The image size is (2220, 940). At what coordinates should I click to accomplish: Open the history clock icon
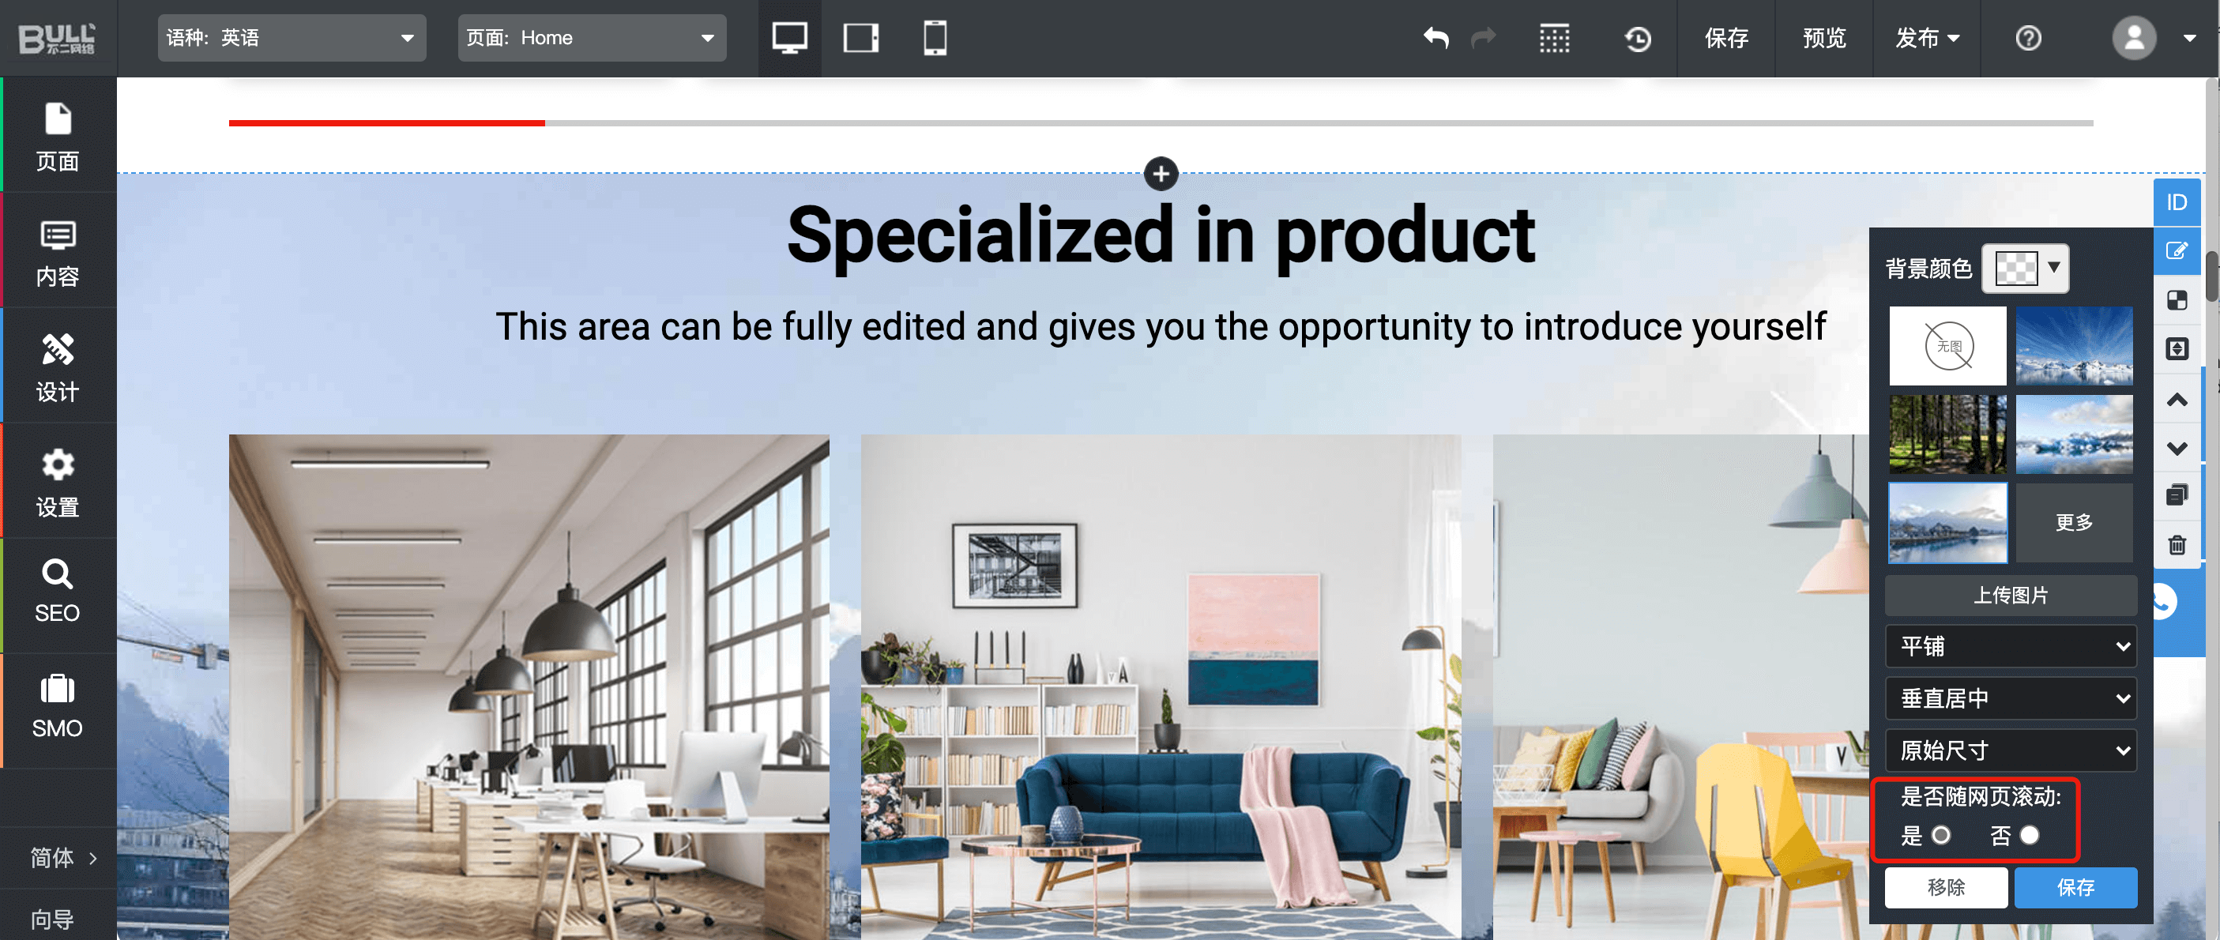(1638, 38)
